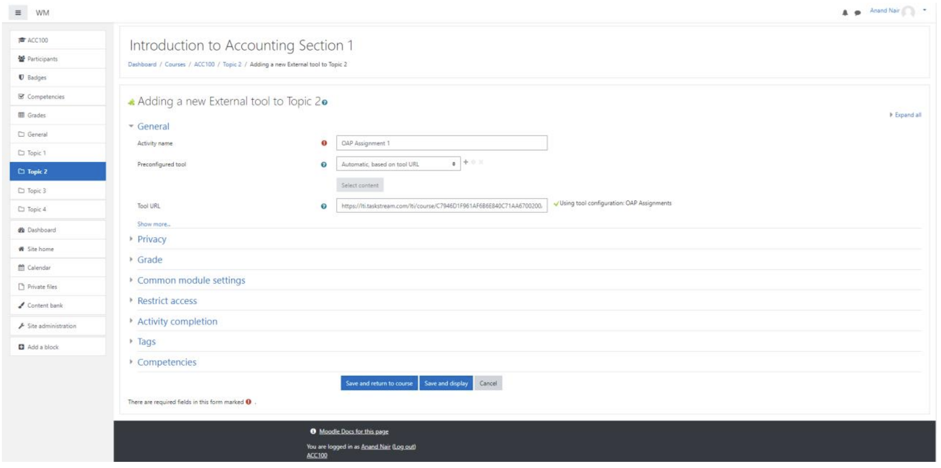Click the Participants users icon
941x468 pixels.
pyautogui.click(x=22, y=59)
